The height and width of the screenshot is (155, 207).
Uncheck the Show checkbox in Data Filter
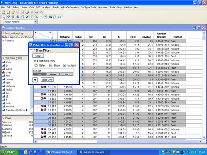tap(51, 65)
